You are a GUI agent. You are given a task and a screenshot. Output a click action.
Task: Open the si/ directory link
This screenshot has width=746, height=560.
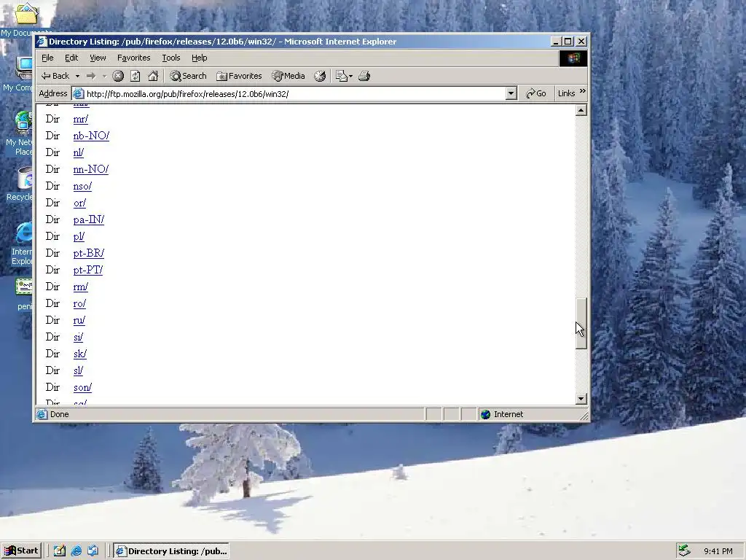(x=78, y=337)
